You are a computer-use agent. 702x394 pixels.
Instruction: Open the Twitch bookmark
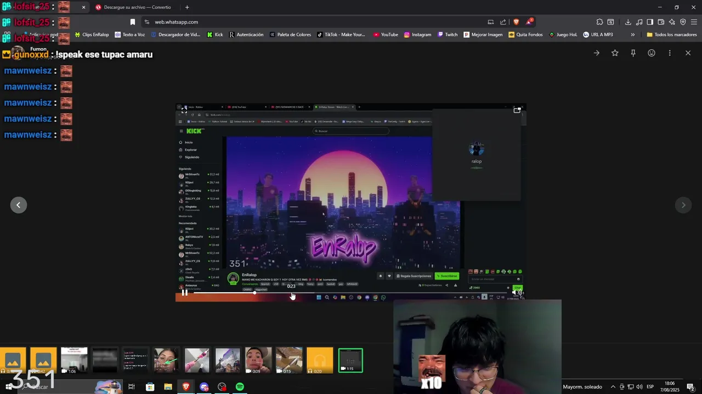448,34
